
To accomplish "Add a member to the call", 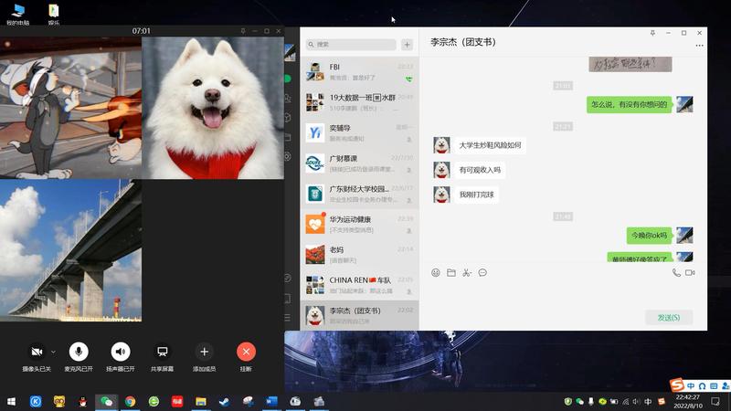I will 204,352.
